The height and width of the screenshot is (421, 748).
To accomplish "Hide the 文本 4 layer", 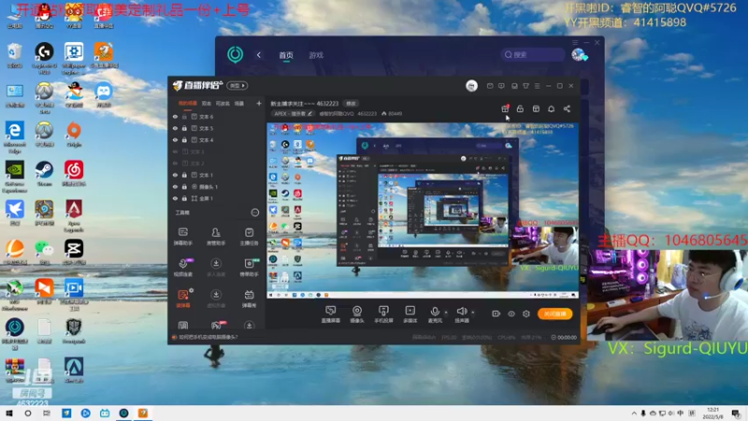I will pyautogui.click(x=175, y=139).
